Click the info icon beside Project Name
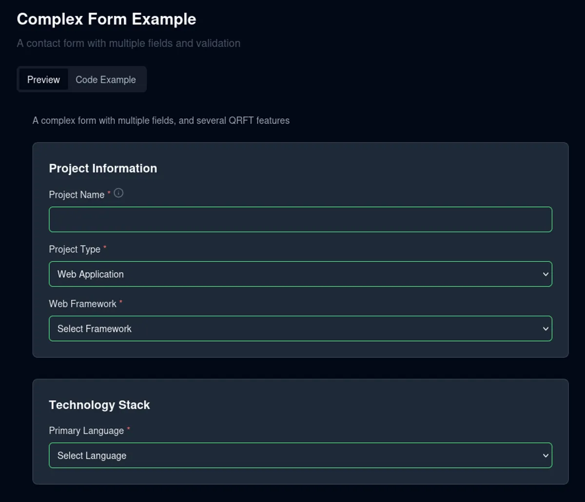 click(118, 193)
